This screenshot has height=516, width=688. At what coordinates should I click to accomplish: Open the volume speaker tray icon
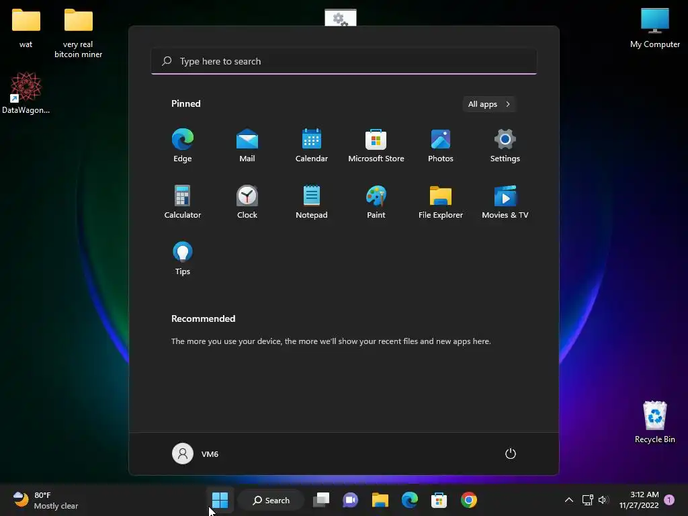click(x=603, y=500)
